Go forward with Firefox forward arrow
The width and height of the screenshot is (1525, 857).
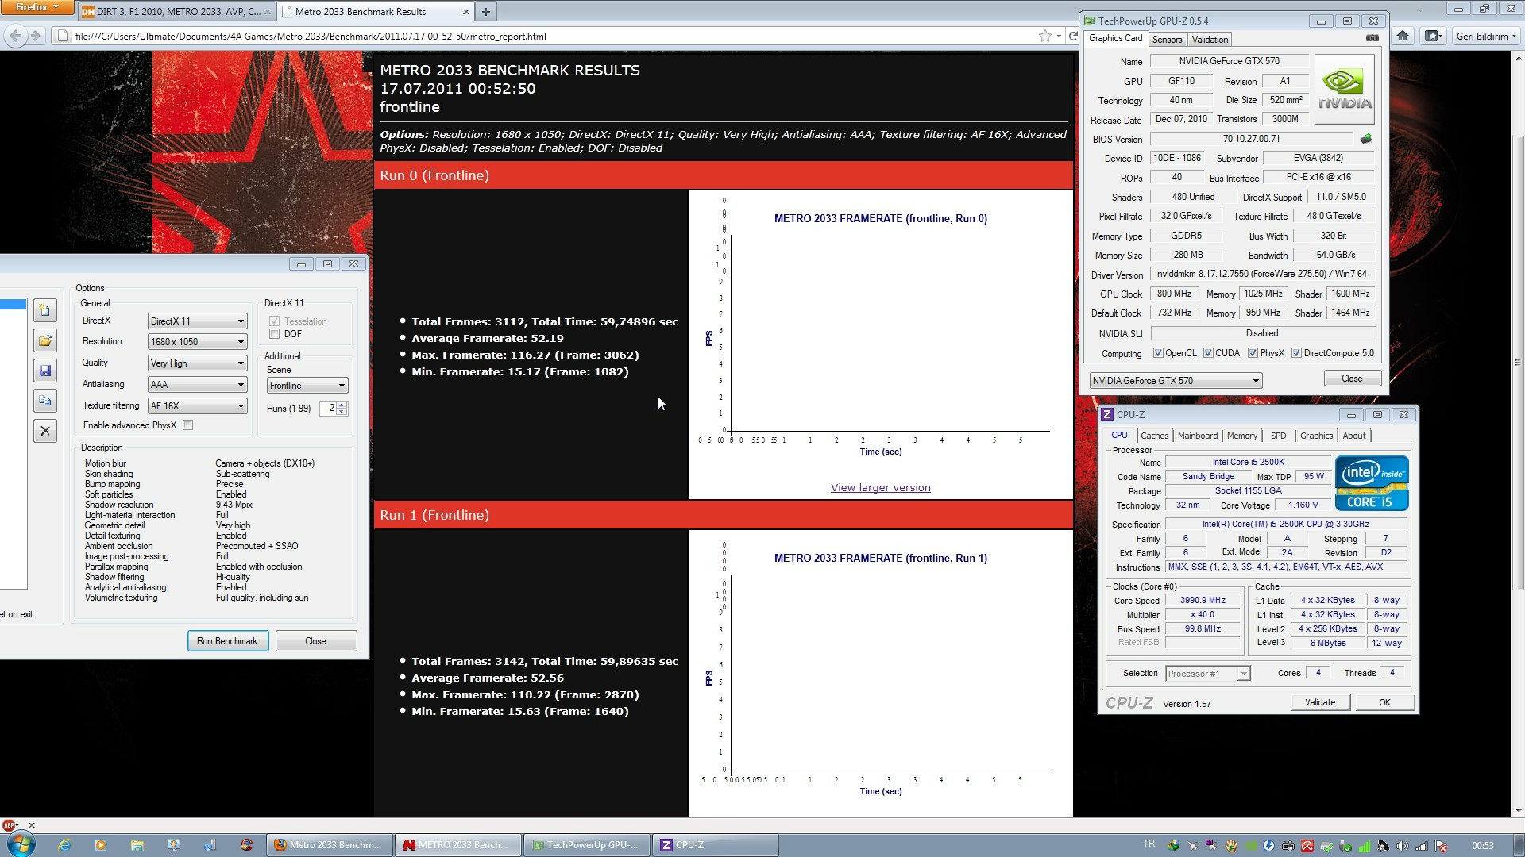(x=35, y=36)
